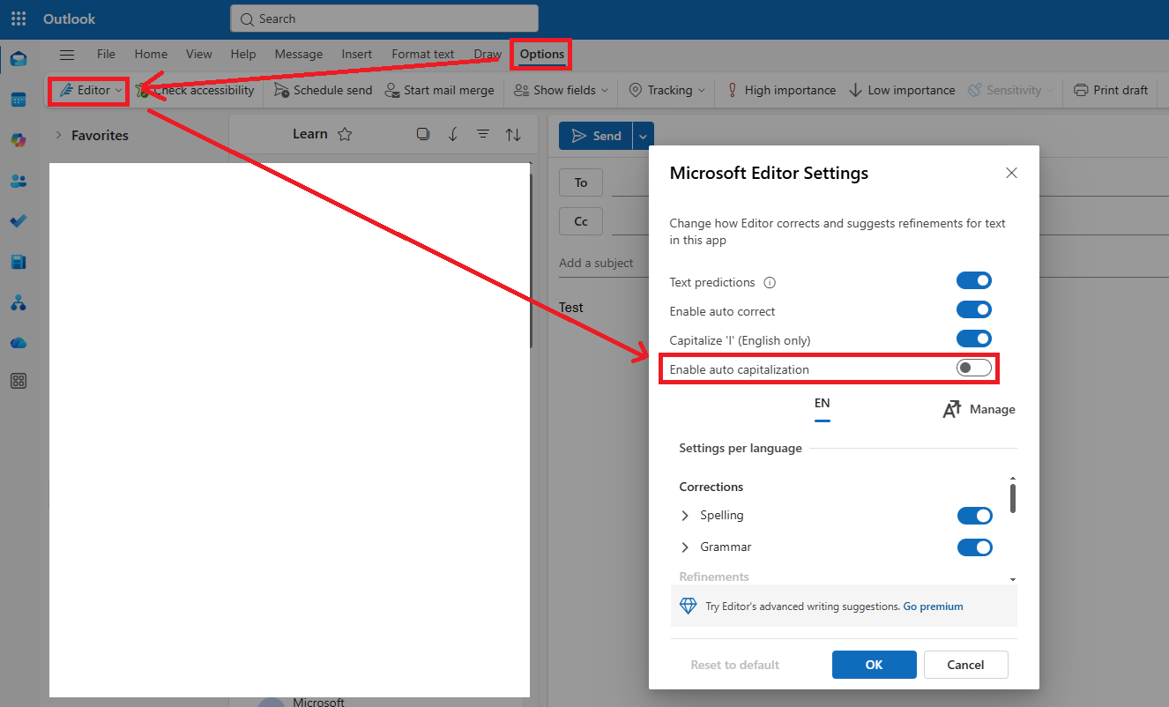Click the Cc recipients button
Screen dimensions: 1169x707
coord(581,221)
